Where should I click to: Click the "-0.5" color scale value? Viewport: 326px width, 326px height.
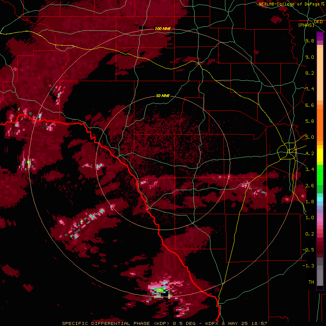tap(308, 250)
